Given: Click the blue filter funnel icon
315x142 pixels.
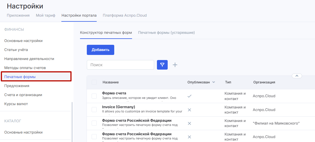Looking at the screenshot, I should [x=162, y=65].
